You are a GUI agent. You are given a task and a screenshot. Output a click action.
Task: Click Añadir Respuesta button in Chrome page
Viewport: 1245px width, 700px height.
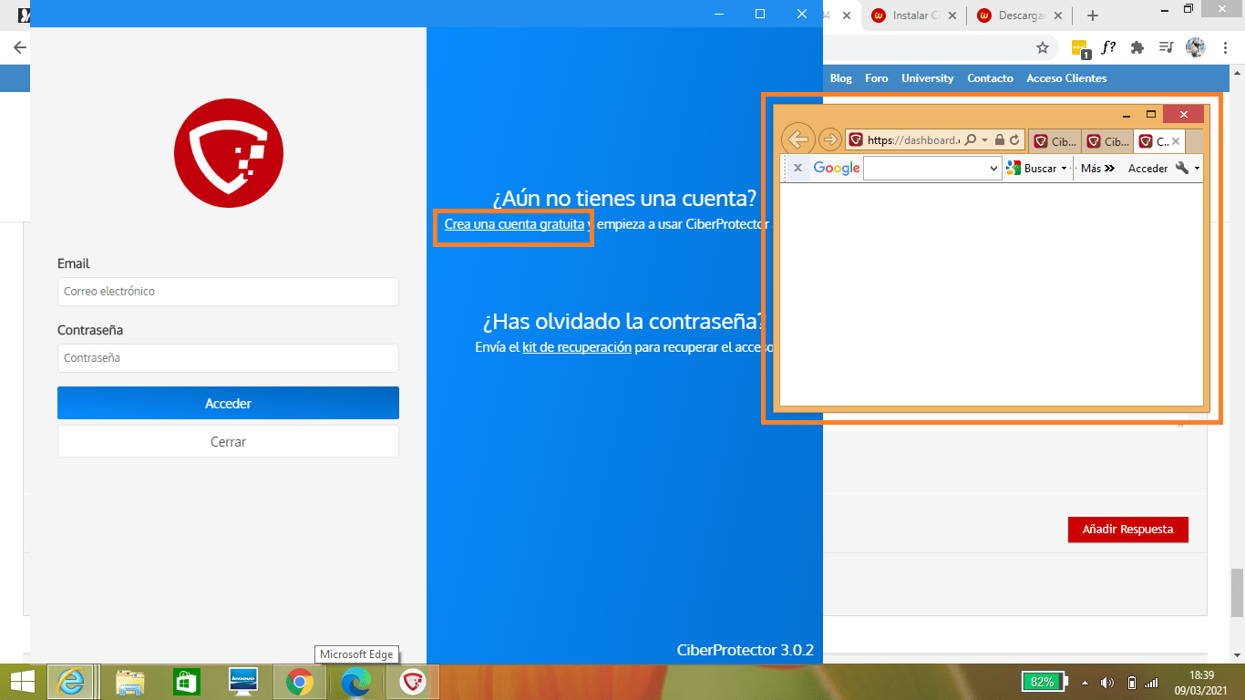(x=1127, y=529)
